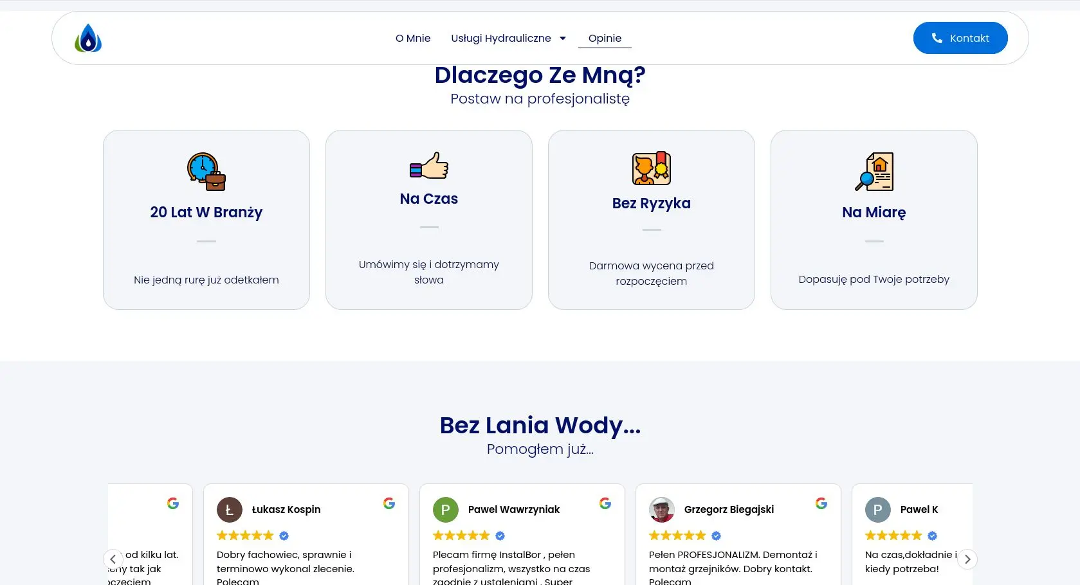Click the Usługi Hydrauliczne menu label
This screenshot has height=585, width=1080.
click(x=500, y=39)
